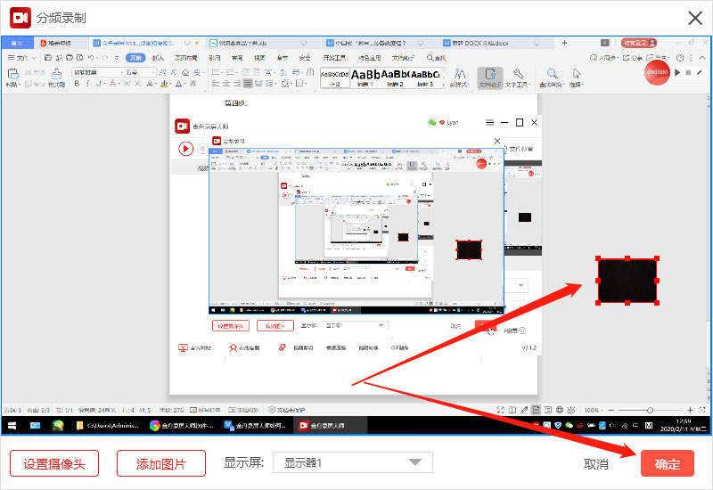Click the Italic icon in ribbon

(87, 84)
